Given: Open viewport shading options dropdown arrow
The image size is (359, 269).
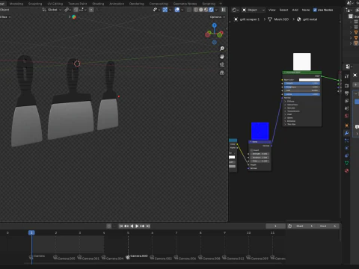Looking at the screenshot, I should point(216,10).
